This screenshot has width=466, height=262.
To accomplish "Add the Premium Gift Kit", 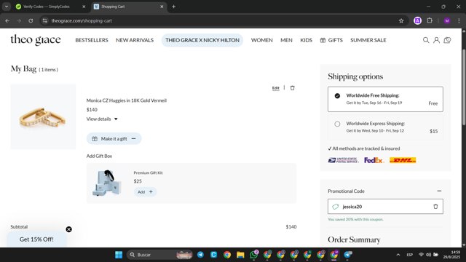I will pyautogui.click(x=145, y=192).
